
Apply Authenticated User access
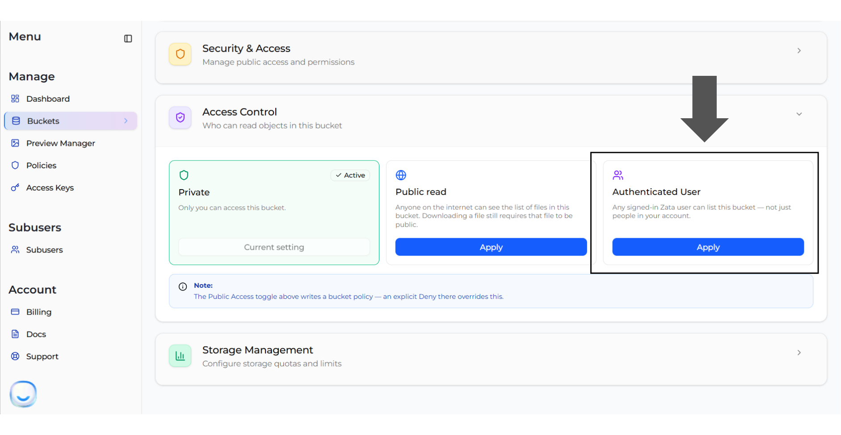pos(708,247)
